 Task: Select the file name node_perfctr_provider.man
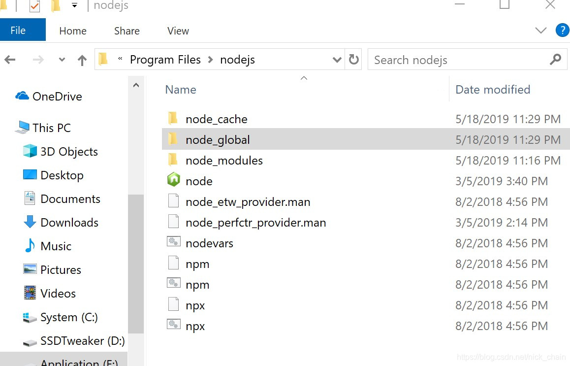click(255, 223)
